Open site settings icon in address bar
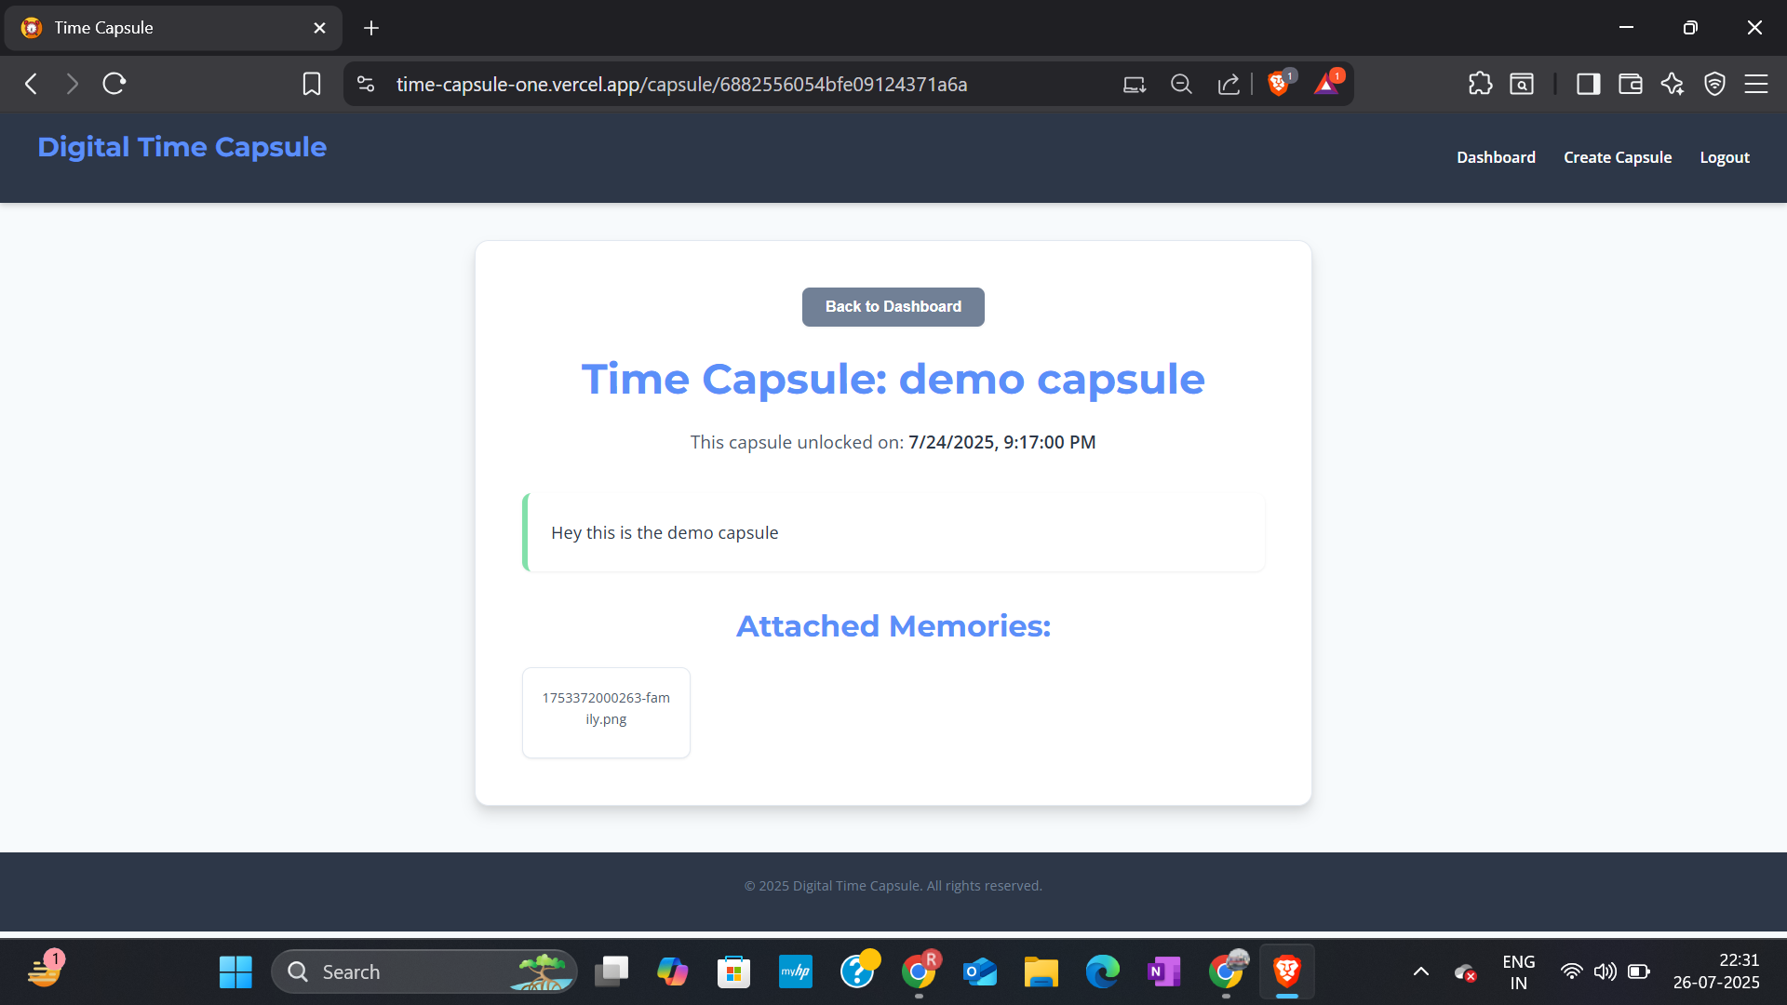 [366, 85]
